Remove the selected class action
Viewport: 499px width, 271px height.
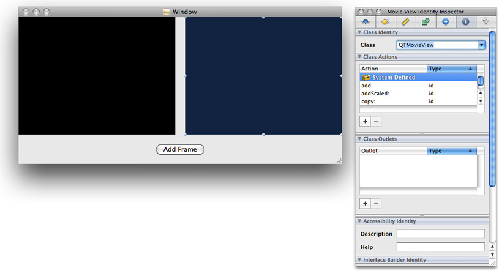click(x=376, y=121)
